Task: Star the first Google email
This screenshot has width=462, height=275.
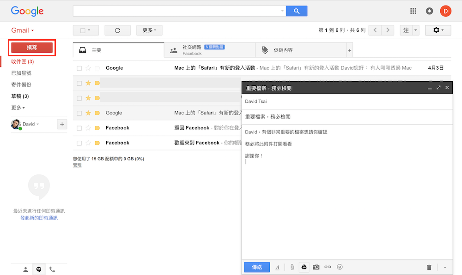Action: coord(88,68)
